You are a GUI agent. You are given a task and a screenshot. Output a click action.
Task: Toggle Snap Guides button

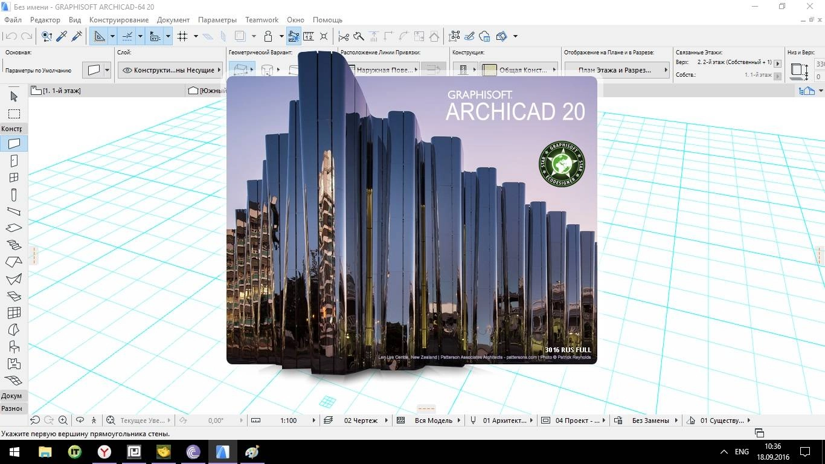127,36
